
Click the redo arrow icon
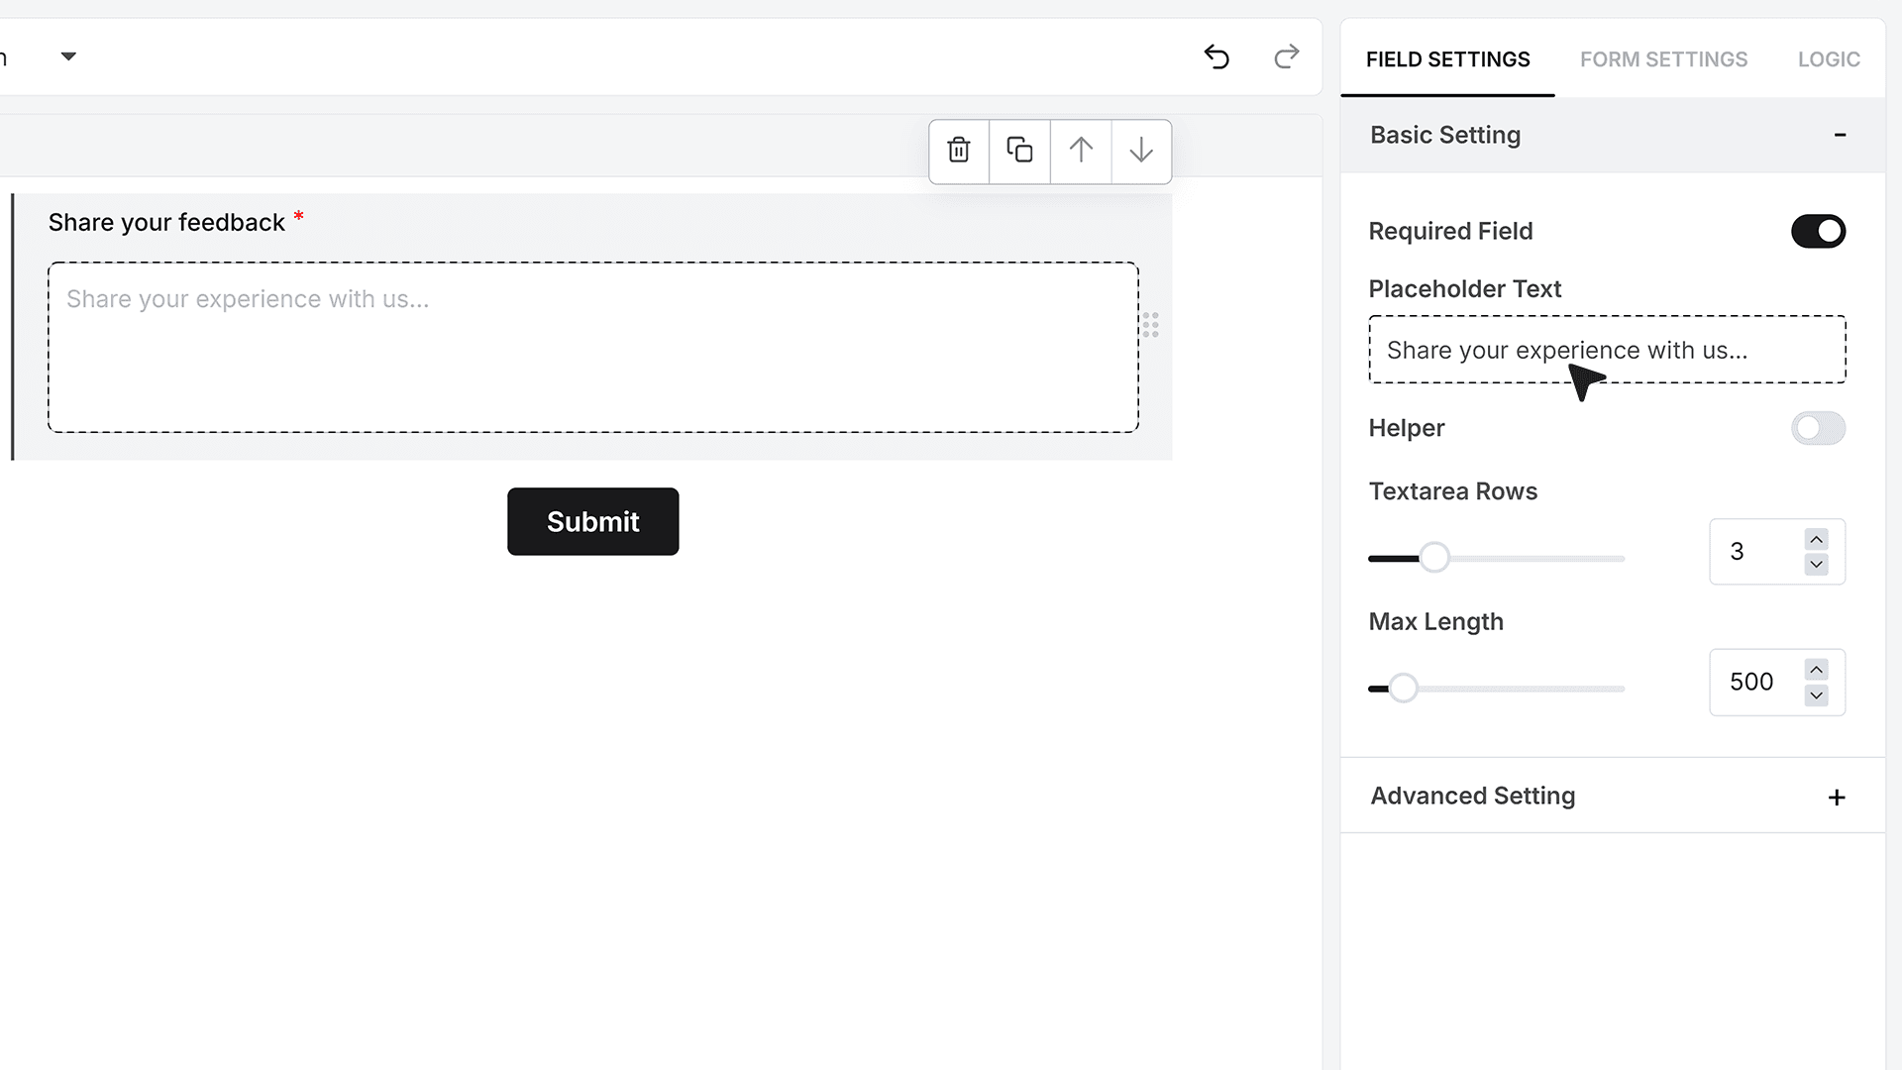[x=1286, y=57]
